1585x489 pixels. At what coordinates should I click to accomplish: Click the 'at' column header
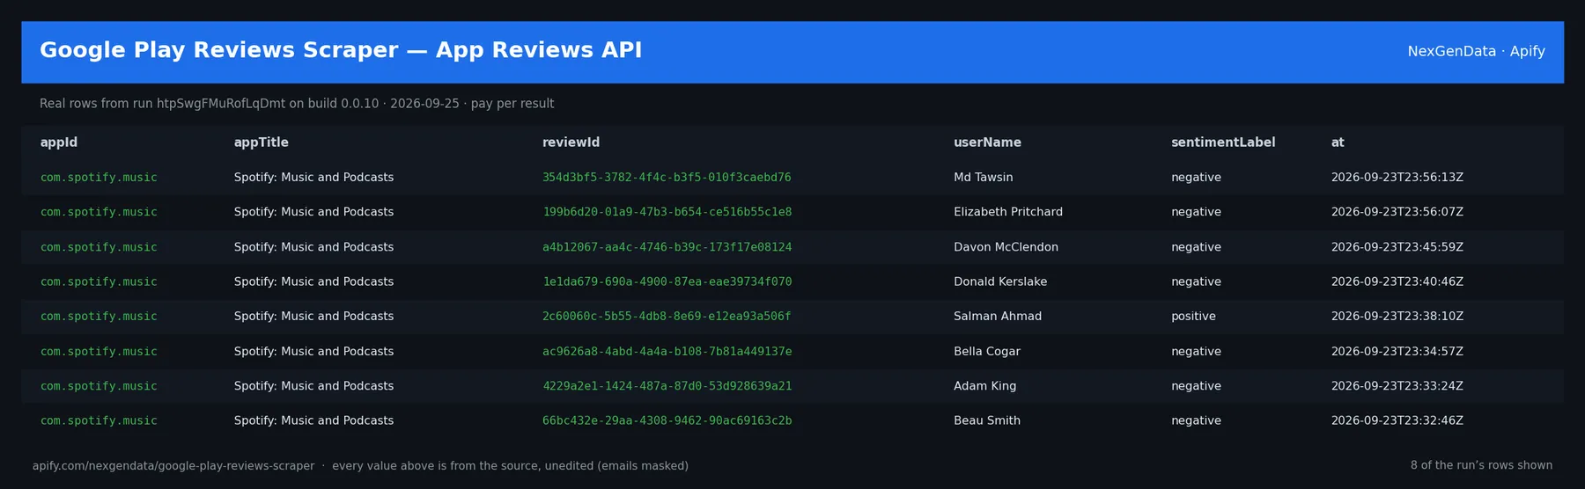click(x=1338, y=142)
